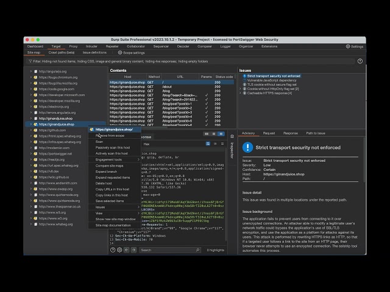Switch to issue Request tab

269,133
